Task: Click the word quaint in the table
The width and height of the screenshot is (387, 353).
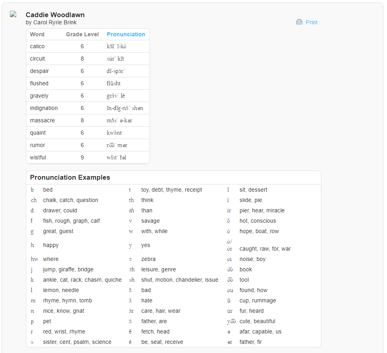Action: (x=38, y=133)
